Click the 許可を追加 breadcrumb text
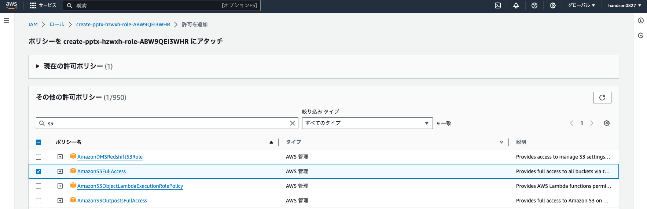Image resolution: width=647 pixels, height=209 pixels. pyautogui.click(x=195, y=24)
